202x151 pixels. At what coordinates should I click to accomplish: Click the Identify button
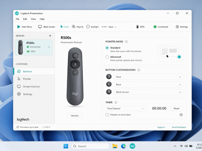point(75,116)
